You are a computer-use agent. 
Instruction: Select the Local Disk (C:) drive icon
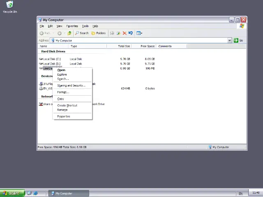pos(41,59)
